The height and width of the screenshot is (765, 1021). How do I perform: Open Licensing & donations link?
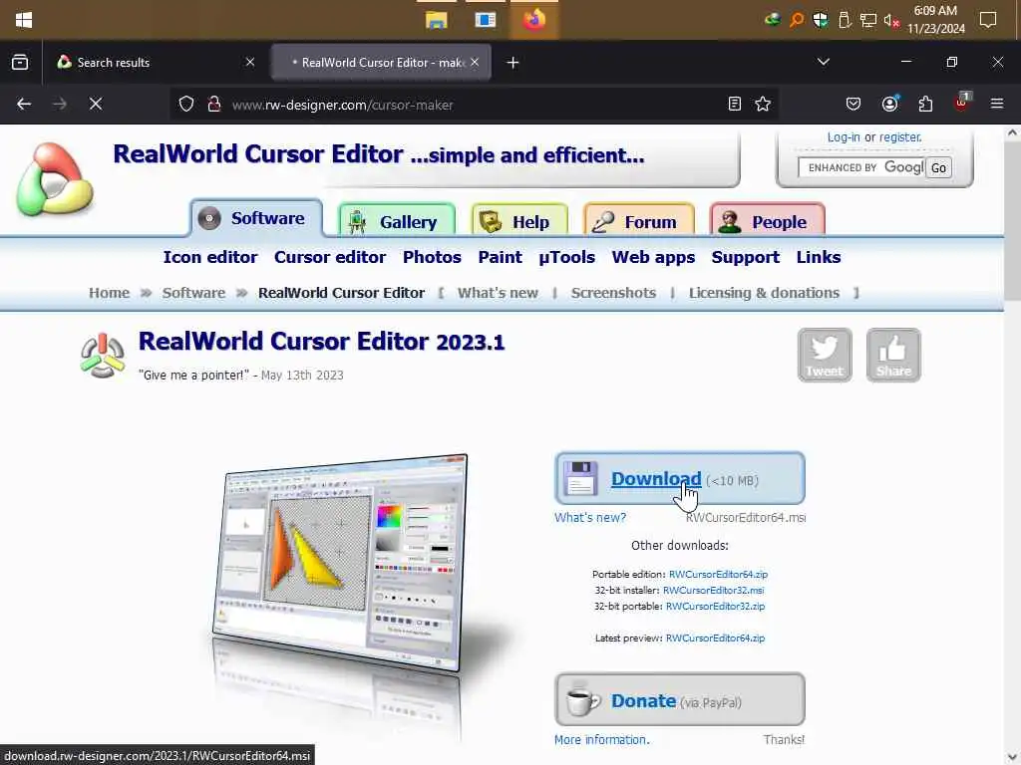pyautogui.click(x=764, y=293)
